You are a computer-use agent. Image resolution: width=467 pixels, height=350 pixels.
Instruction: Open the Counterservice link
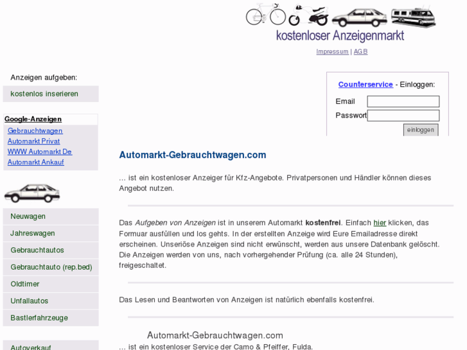pos(366,84)
